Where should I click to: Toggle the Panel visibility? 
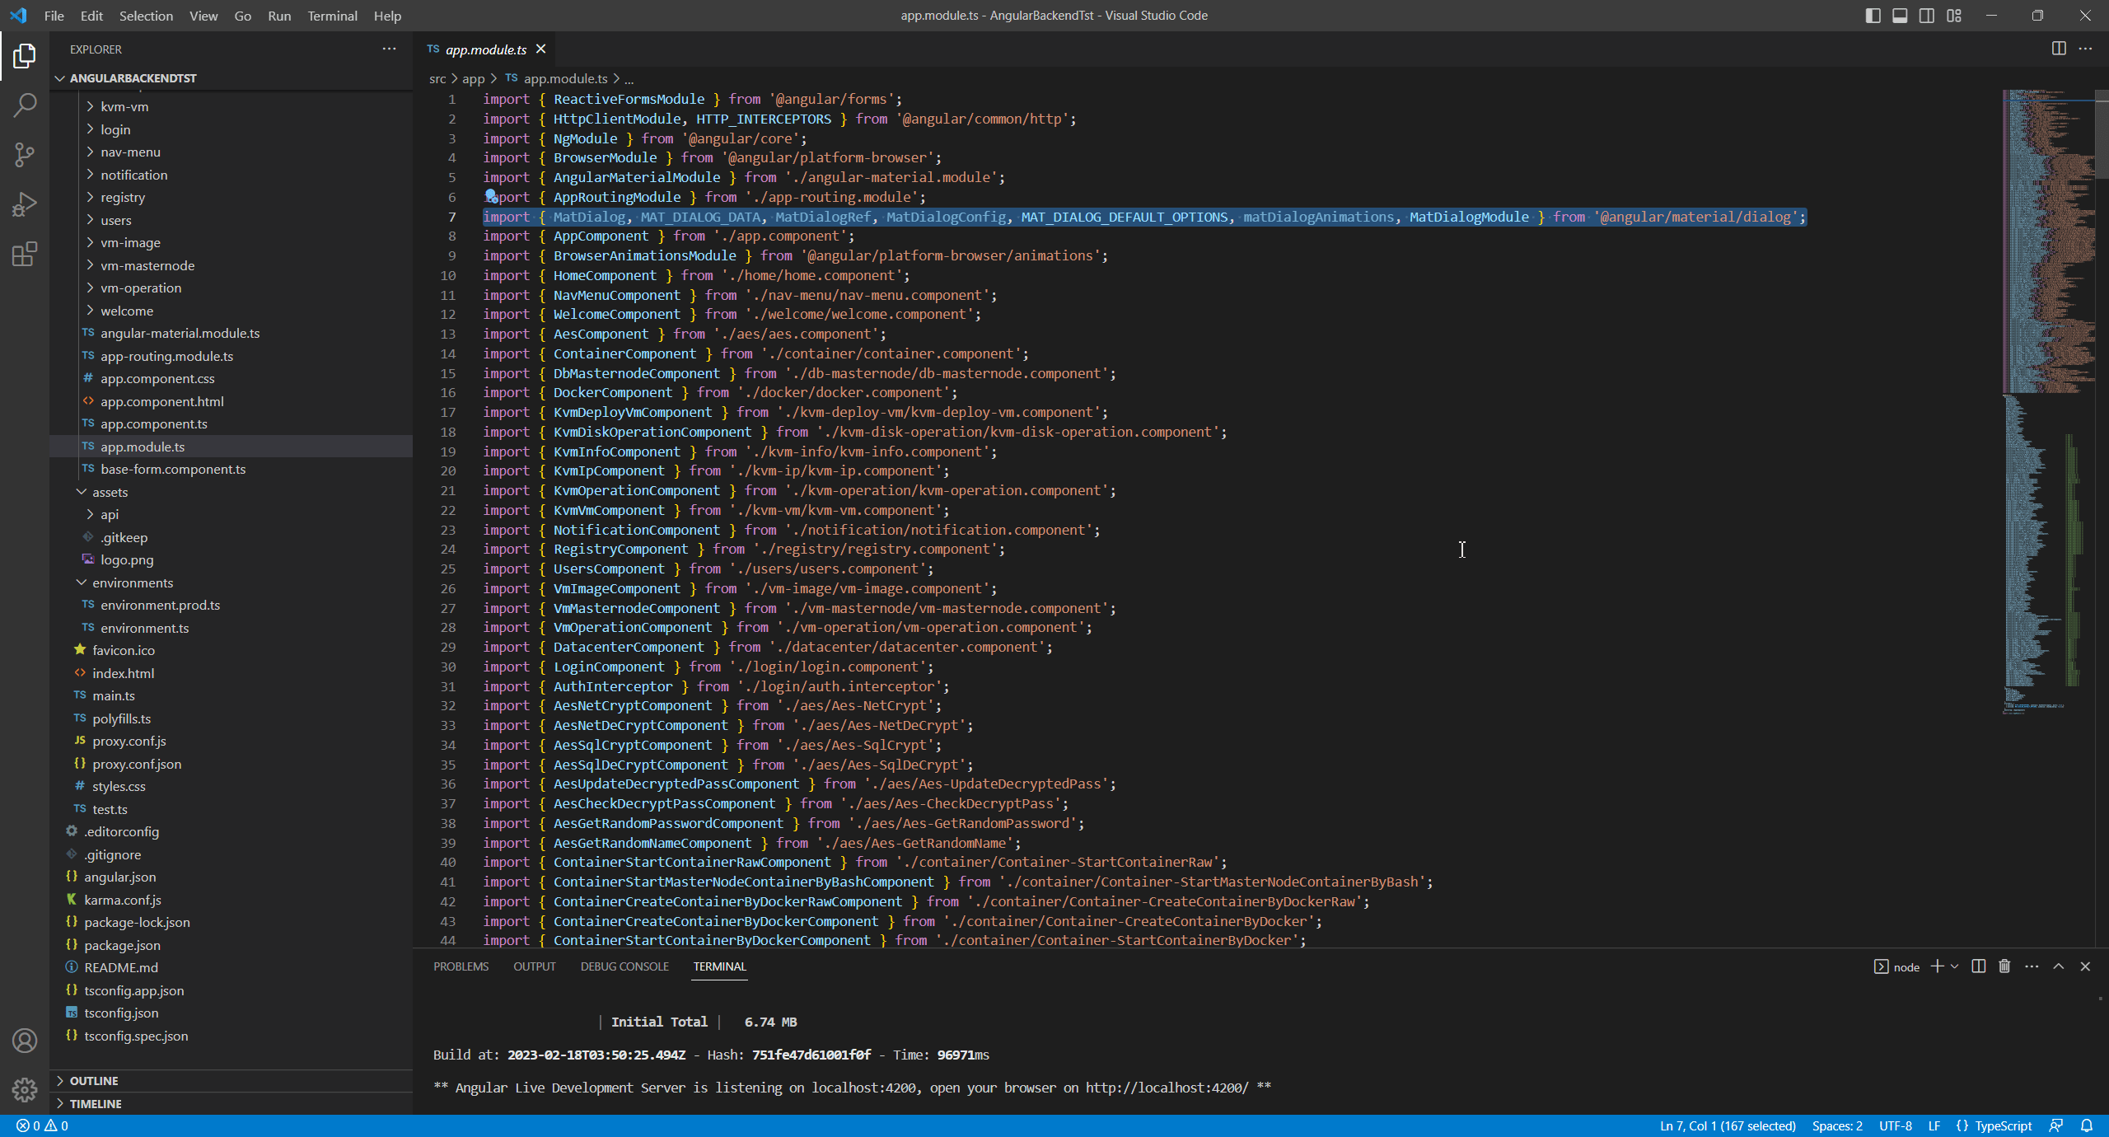click(1900, 15)
